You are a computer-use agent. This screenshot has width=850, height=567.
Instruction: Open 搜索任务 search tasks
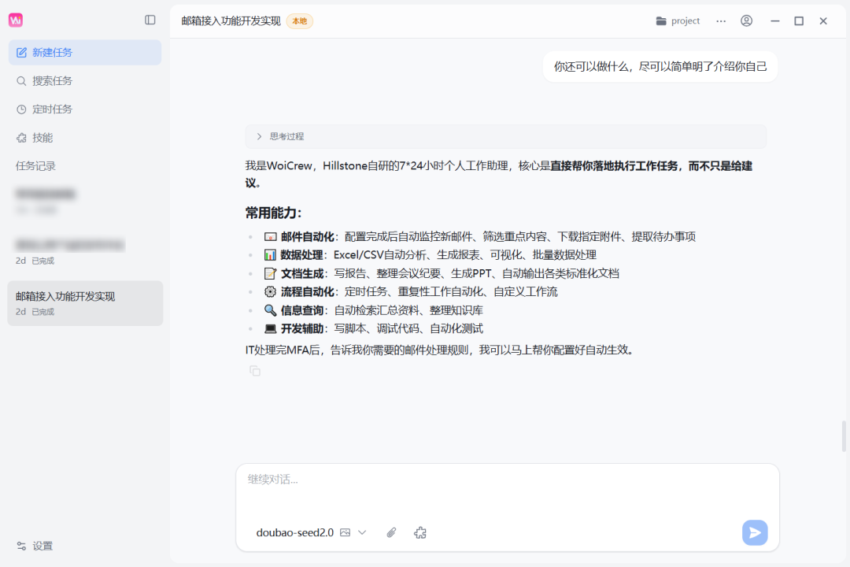84,81
